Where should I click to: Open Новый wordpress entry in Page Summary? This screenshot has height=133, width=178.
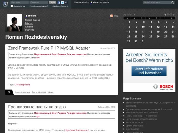(134, 113)
